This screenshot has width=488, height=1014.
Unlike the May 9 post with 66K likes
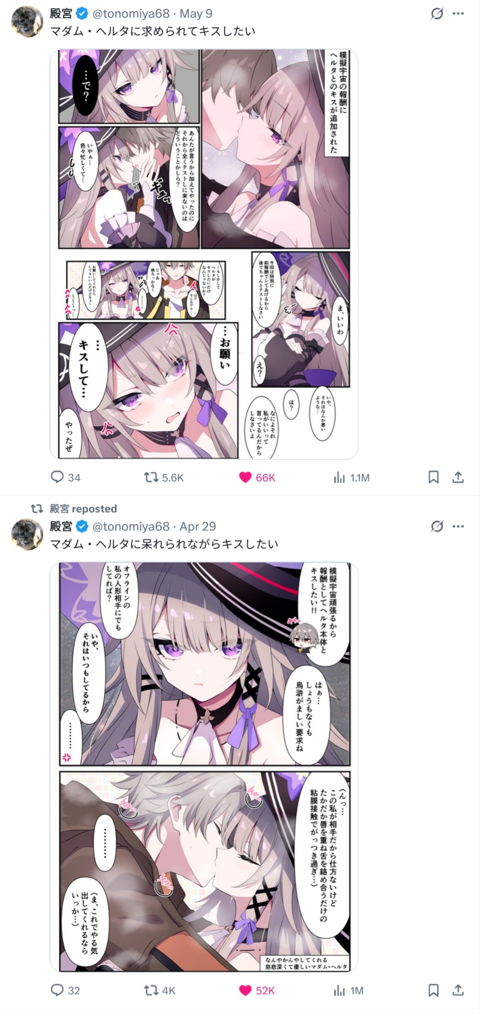tap(257, 477)
